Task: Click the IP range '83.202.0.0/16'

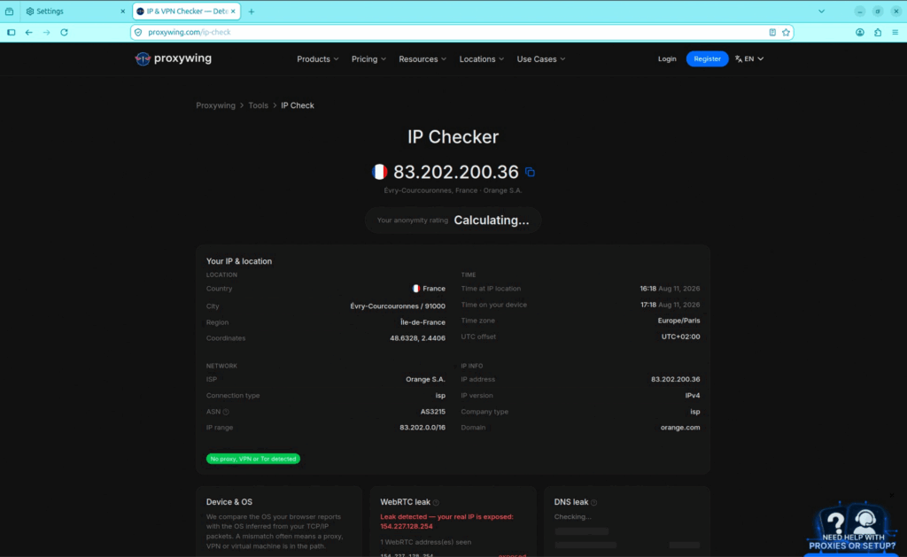Action: [x=422, y=428]
